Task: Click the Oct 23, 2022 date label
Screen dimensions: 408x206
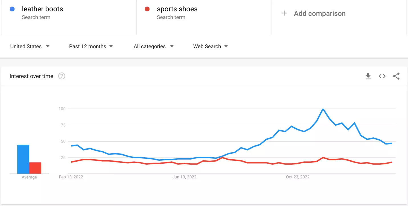Action: click(x=298, y=177)
